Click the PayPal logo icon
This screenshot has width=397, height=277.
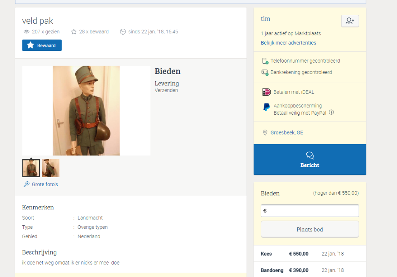point(266,107)
